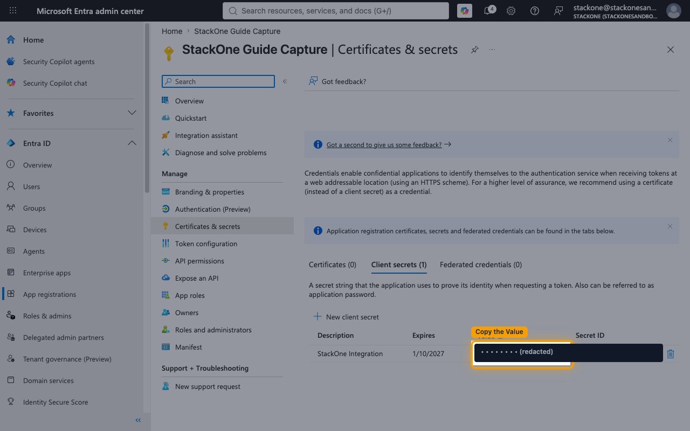Collapse the Entra ID section

[132, 143]
